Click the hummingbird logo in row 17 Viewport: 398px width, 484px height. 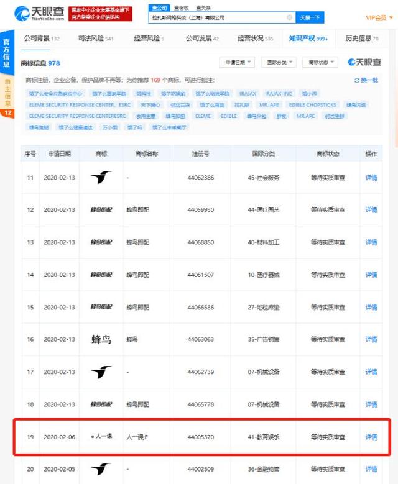[101, 372]
